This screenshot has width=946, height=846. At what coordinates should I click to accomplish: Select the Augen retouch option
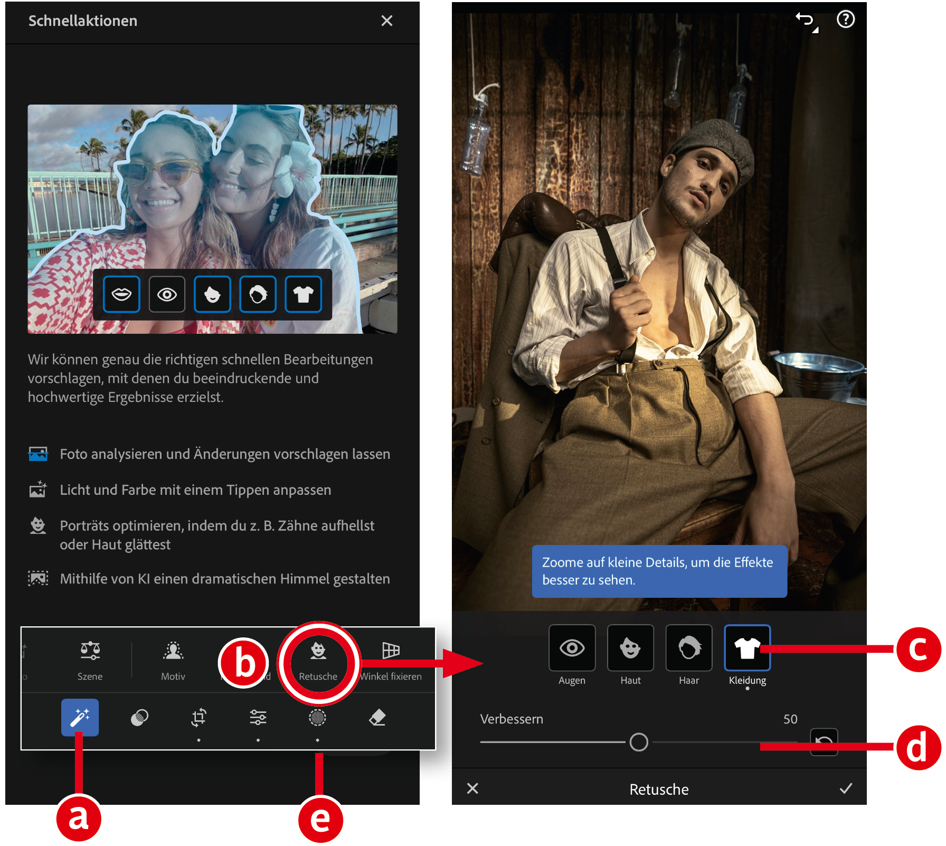[572, 655]
